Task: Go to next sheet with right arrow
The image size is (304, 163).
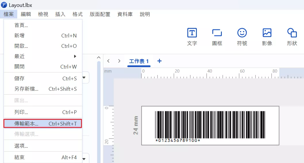Action: [x=119, y=61]
